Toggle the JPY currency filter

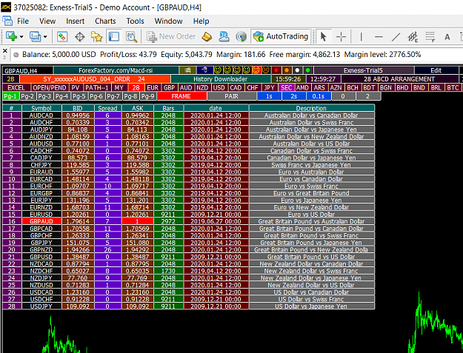point(269,87)
